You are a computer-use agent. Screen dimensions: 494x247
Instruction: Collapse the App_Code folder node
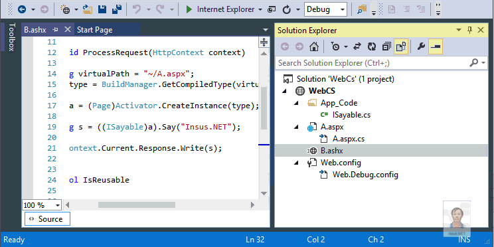pyautogui.click(x=296, y=103)
